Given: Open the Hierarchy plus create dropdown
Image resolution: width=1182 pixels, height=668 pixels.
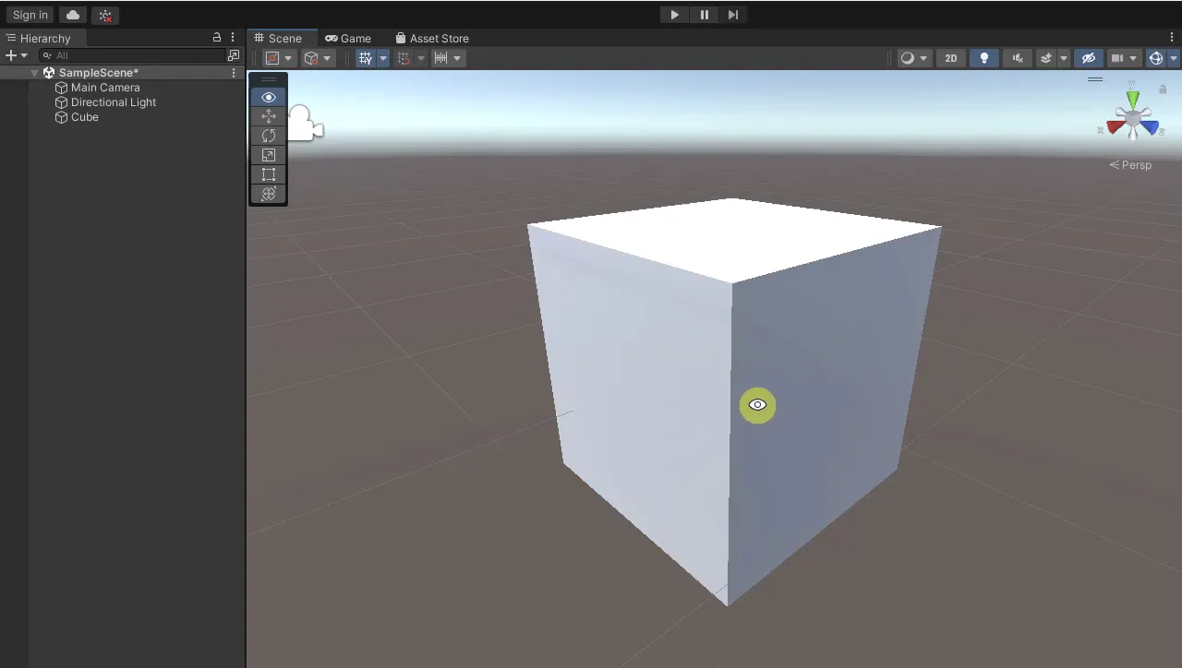Looking at the screenshot, I should pyautogui.click(x=17, y=55).
